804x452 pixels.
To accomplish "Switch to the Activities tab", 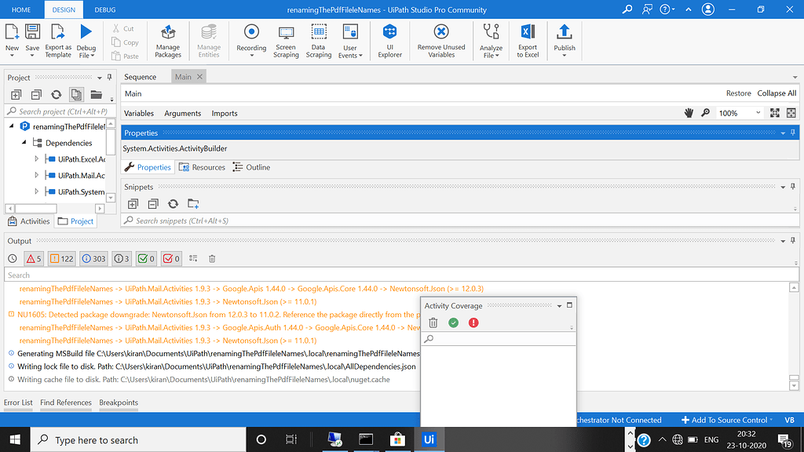I will pyautogui.click(x=29, y=221).
